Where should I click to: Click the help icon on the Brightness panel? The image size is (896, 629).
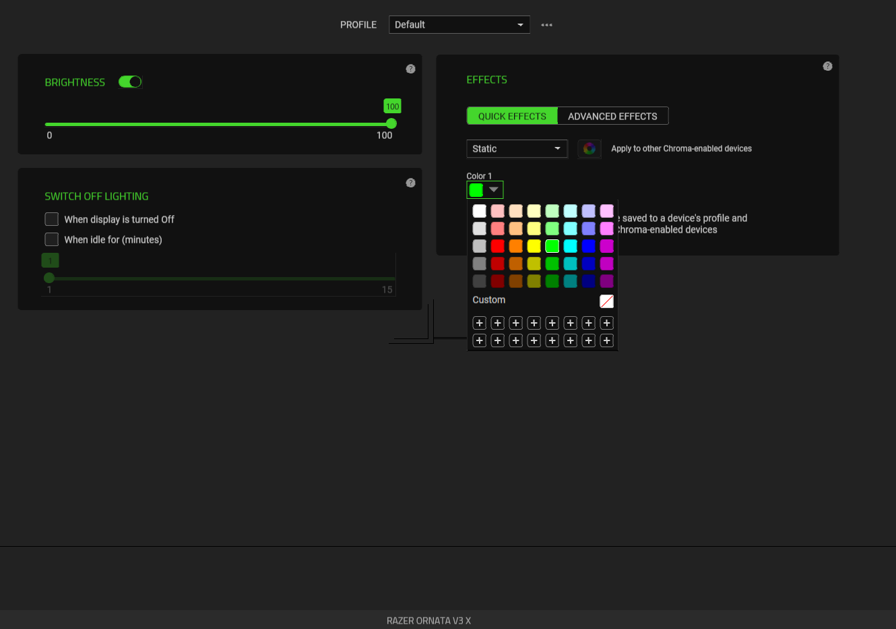pyautogui.click(x=411, y=68)
